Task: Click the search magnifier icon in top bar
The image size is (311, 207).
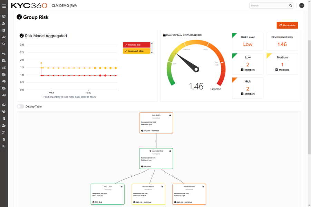Action: (x=290, y=6)
